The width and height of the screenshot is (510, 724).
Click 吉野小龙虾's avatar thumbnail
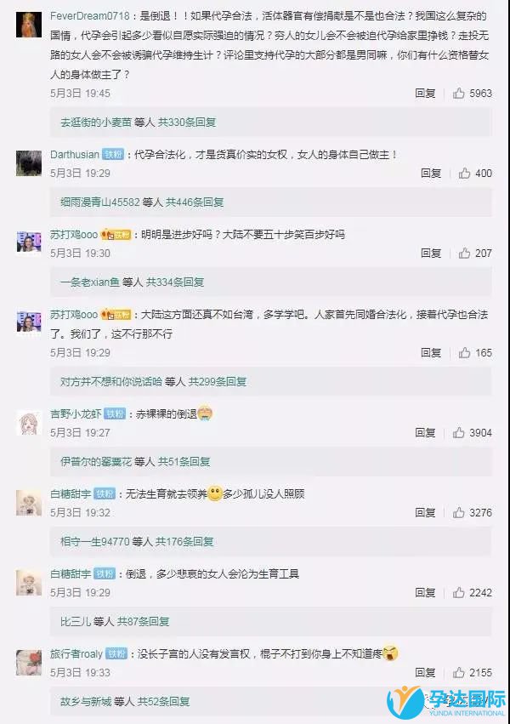(29, 423)
